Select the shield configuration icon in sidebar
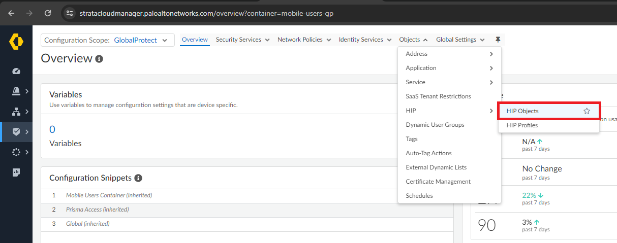This screenshot has height=243, width=617. point(16,132)
